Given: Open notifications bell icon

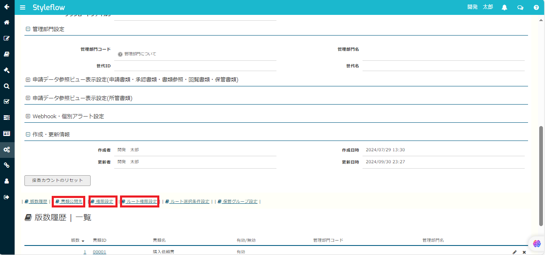Looking at the screenshot, I should tap(504, 7).
